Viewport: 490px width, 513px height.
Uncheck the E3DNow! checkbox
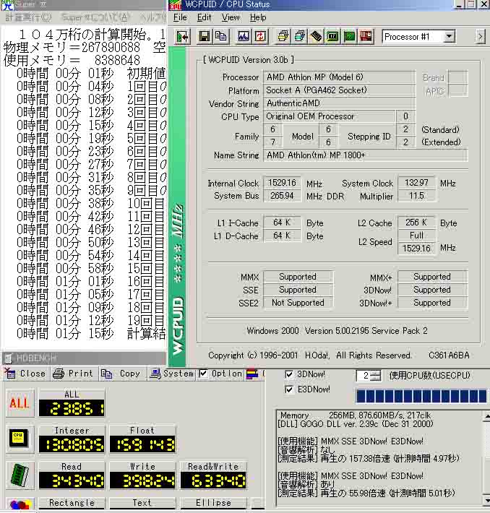coord(289,389)
